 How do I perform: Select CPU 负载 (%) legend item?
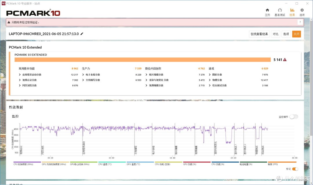coord(225,163)
